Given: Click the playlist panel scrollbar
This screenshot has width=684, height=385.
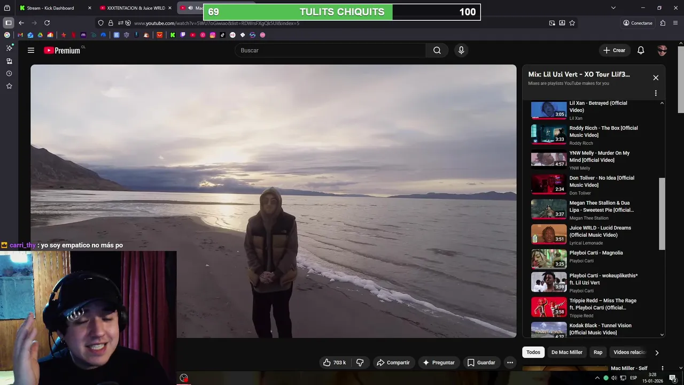Looking at the screenshot, I should (662, 214).
